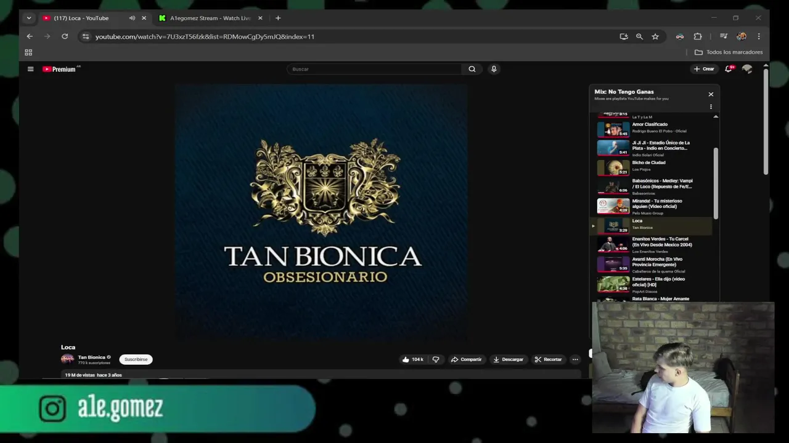The width and height of the screenshot is (789, 443).
Task: Open Chrome three-dot menu
Action: pyautogui.click(x=759, y=36)
